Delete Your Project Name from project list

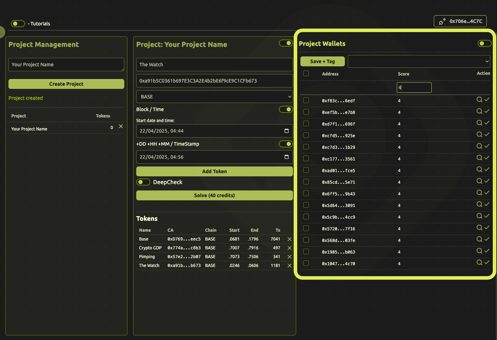(x=121, y=126)
